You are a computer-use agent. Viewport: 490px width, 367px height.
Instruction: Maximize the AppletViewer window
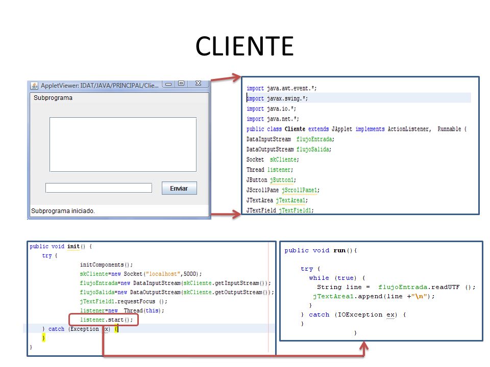pos(181,83)
